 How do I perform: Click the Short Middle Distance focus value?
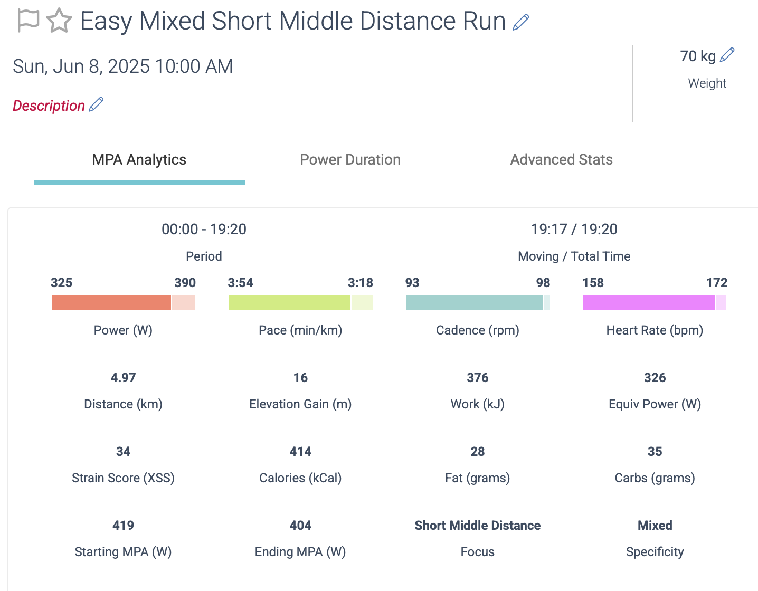(478, 526)
